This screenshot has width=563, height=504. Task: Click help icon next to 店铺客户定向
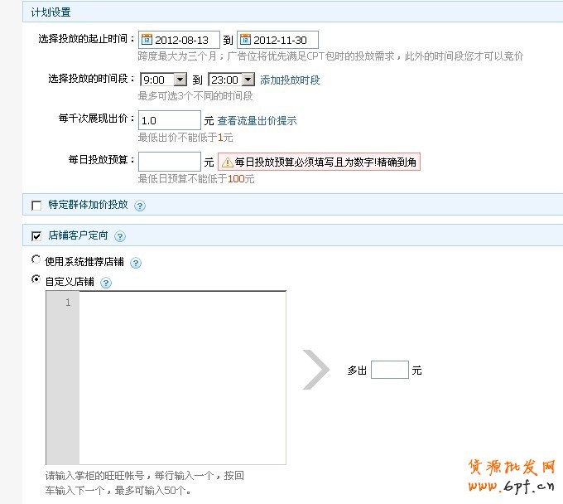(x=120, y=236)
